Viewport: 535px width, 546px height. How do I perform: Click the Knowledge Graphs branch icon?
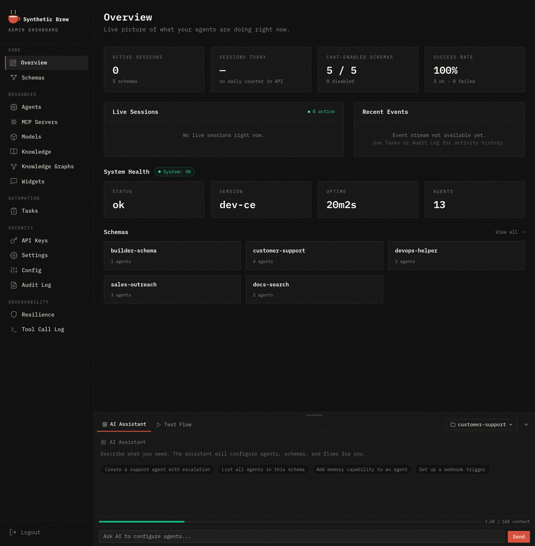[x=14, y=167]
